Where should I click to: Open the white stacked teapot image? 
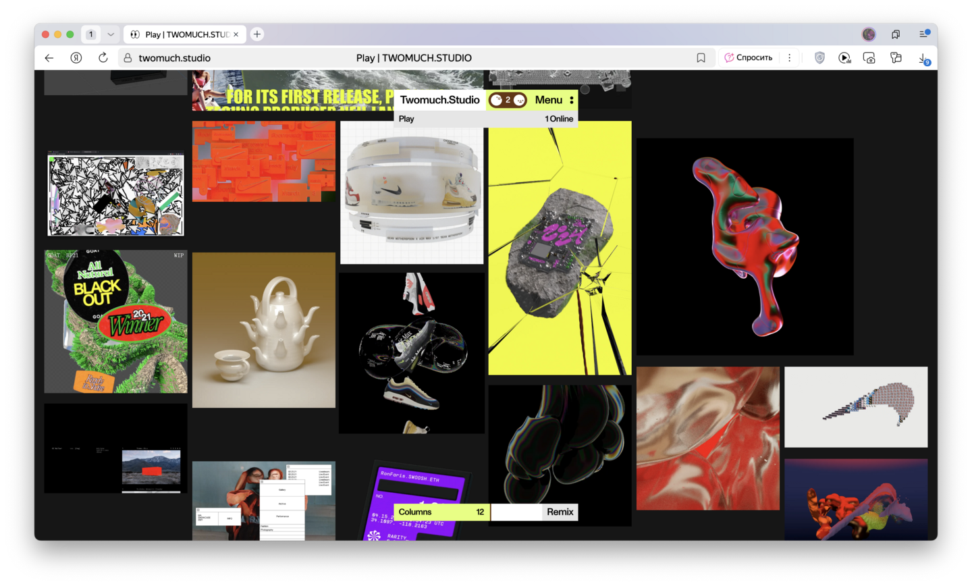(x=264, y=330)
